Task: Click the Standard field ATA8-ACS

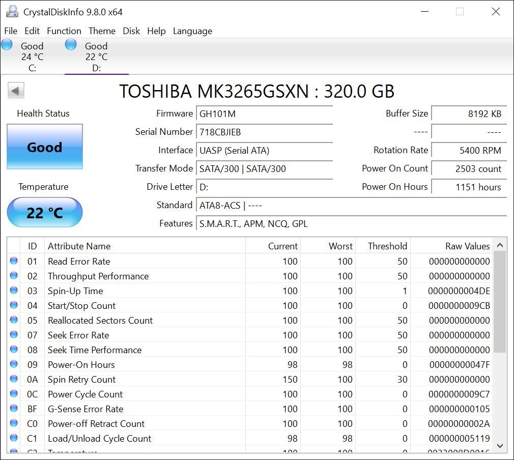Action: point(352,206)
